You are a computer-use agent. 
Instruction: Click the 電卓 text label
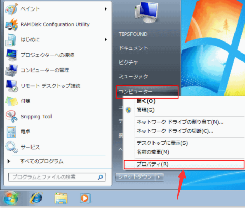(x=25, y=132)
